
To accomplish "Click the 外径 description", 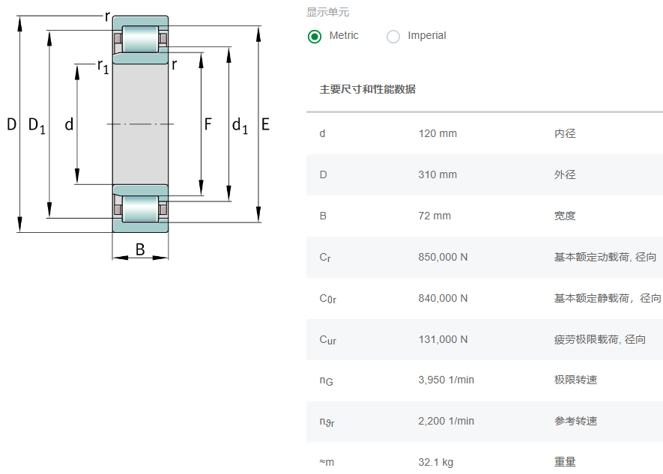I will pos(565,174).
